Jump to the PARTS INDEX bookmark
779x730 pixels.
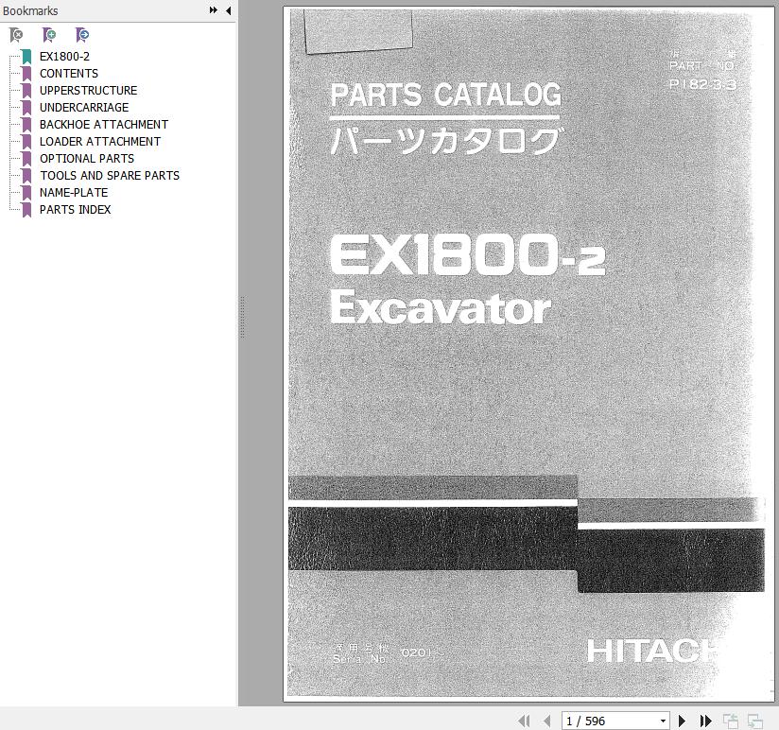tap(75, 210)
